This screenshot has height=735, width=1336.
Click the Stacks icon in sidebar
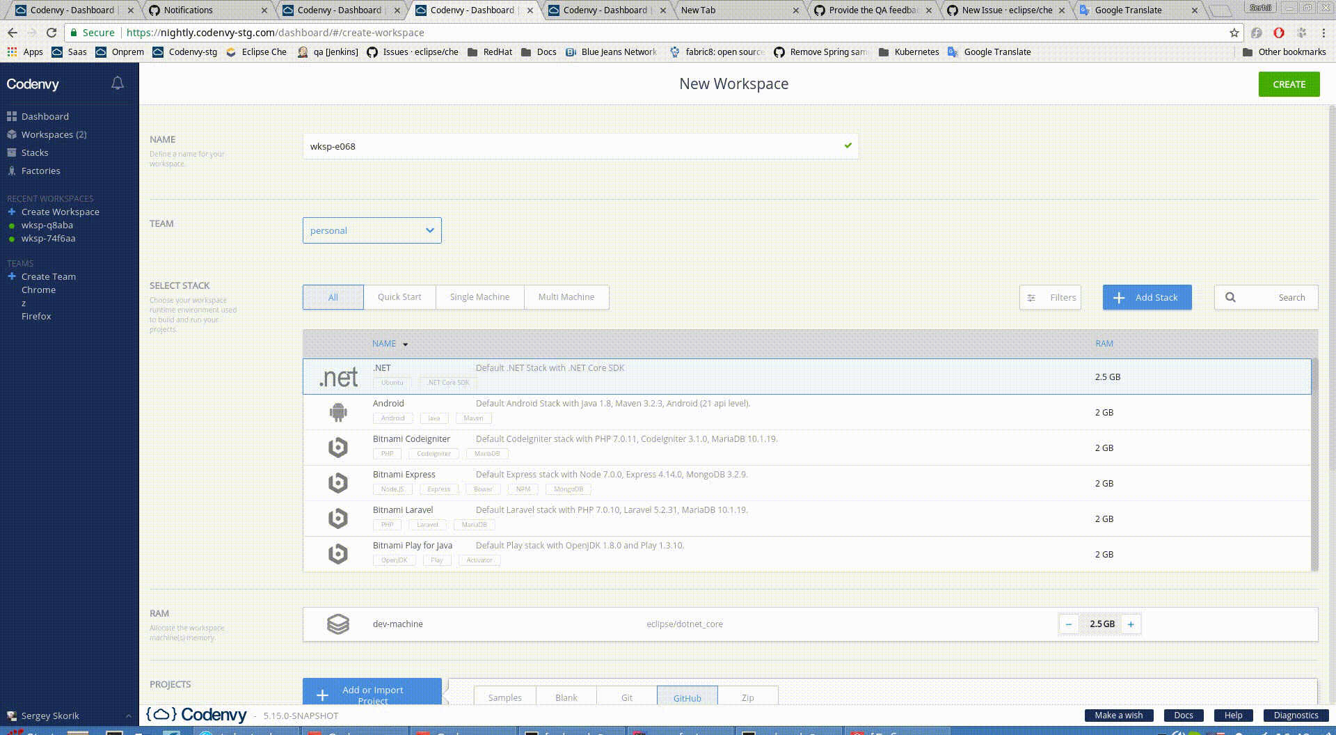pyautogui.click(x=12, y=152)
